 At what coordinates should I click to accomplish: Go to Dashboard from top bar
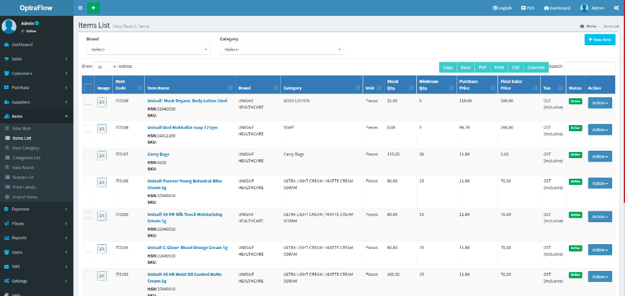pyautogui.click(x=557, y=8)
